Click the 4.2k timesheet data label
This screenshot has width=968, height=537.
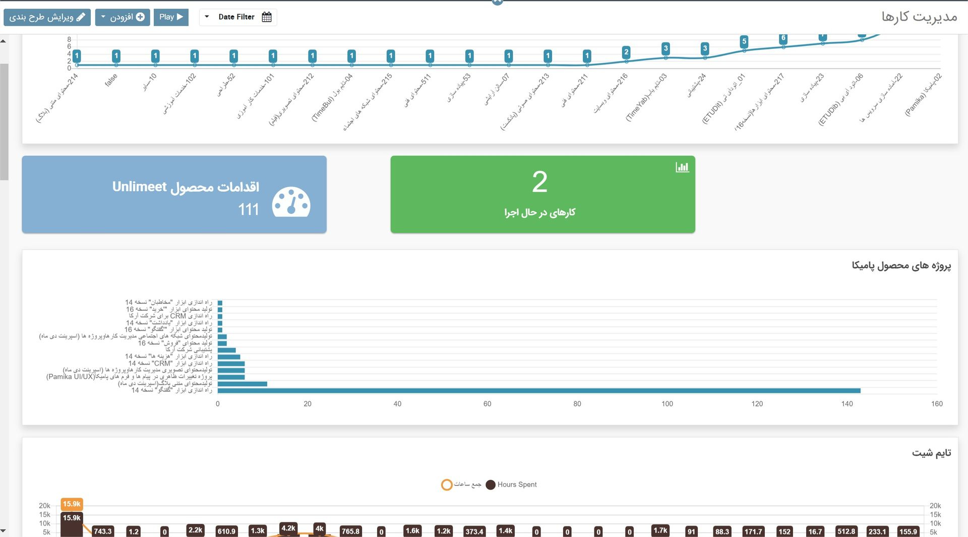click(x=288, y=528)
